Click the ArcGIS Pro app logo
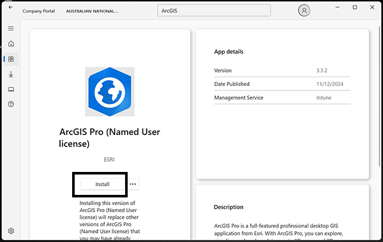This screenshot has height=242, width=383. pyautogui.click(x=110, y=92)
